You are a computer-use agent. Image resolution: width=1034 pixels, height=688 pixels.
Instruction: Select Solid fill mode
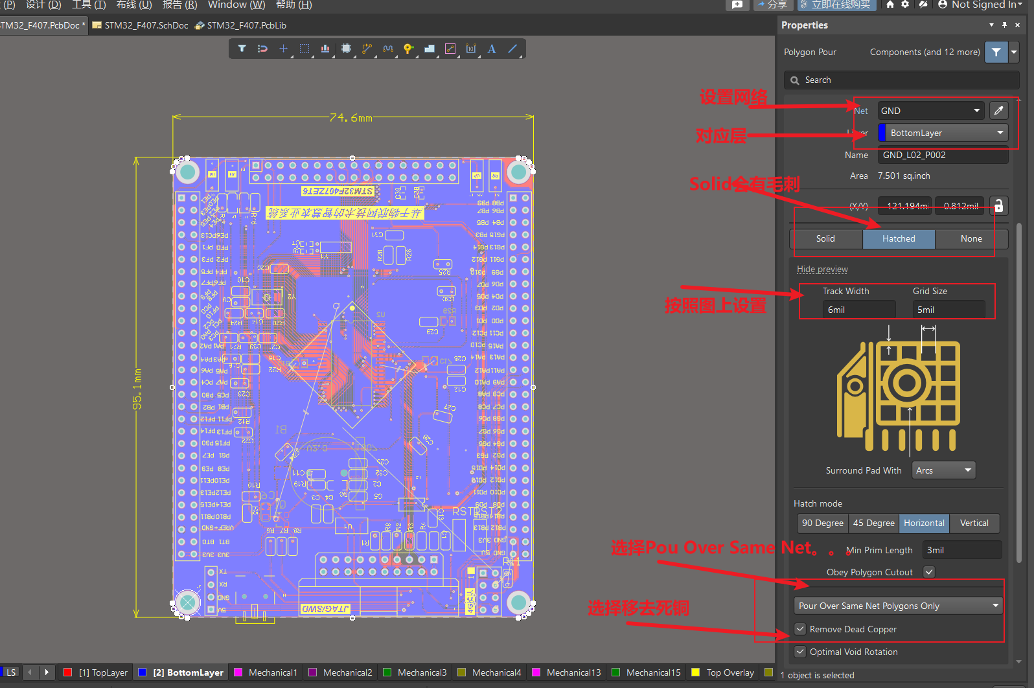(825, 239)
